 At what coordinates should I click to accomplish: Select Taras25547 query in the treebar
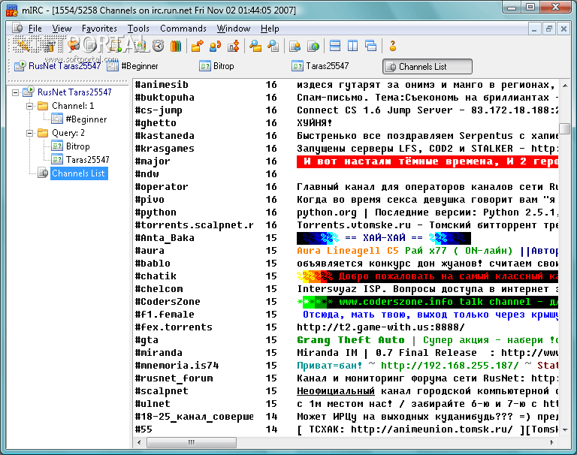coord(87,160)
